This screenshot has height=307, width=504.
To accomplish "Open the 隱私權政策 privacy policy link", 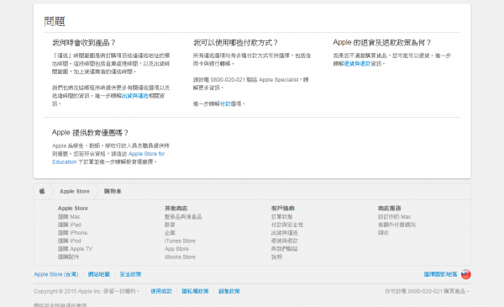I will click(x=195, y=291).
